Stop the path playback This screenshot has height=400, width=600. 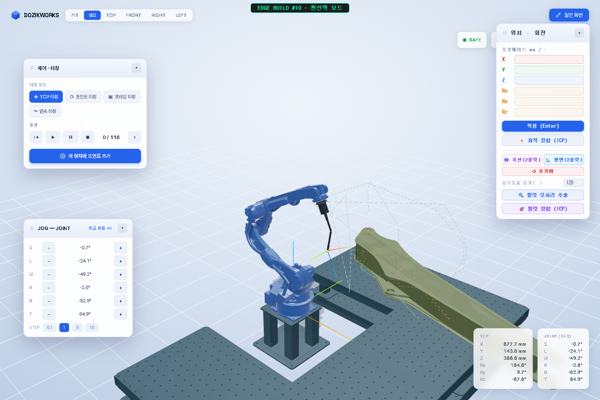point(87,137)
